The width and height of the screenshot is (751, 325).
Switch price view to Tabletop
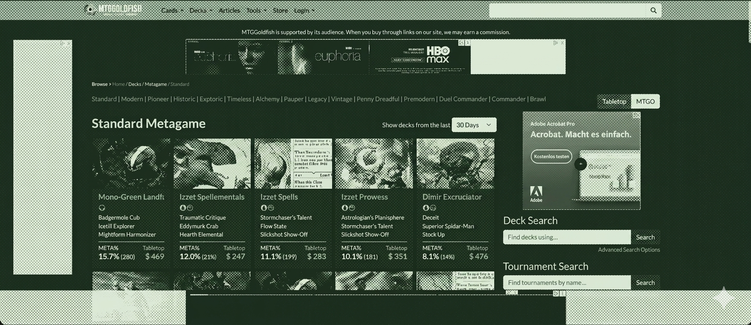pos(614,101)
